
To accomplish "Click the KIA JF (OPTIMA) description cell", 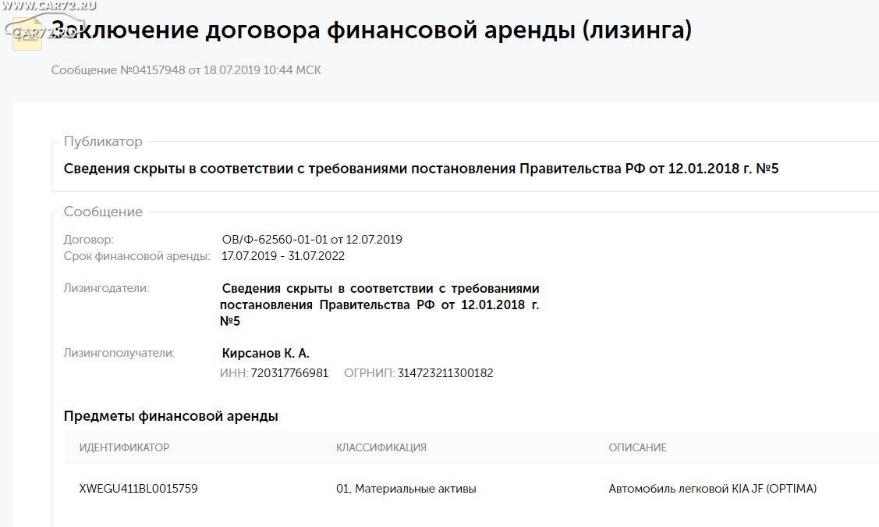I will [713, 489].
